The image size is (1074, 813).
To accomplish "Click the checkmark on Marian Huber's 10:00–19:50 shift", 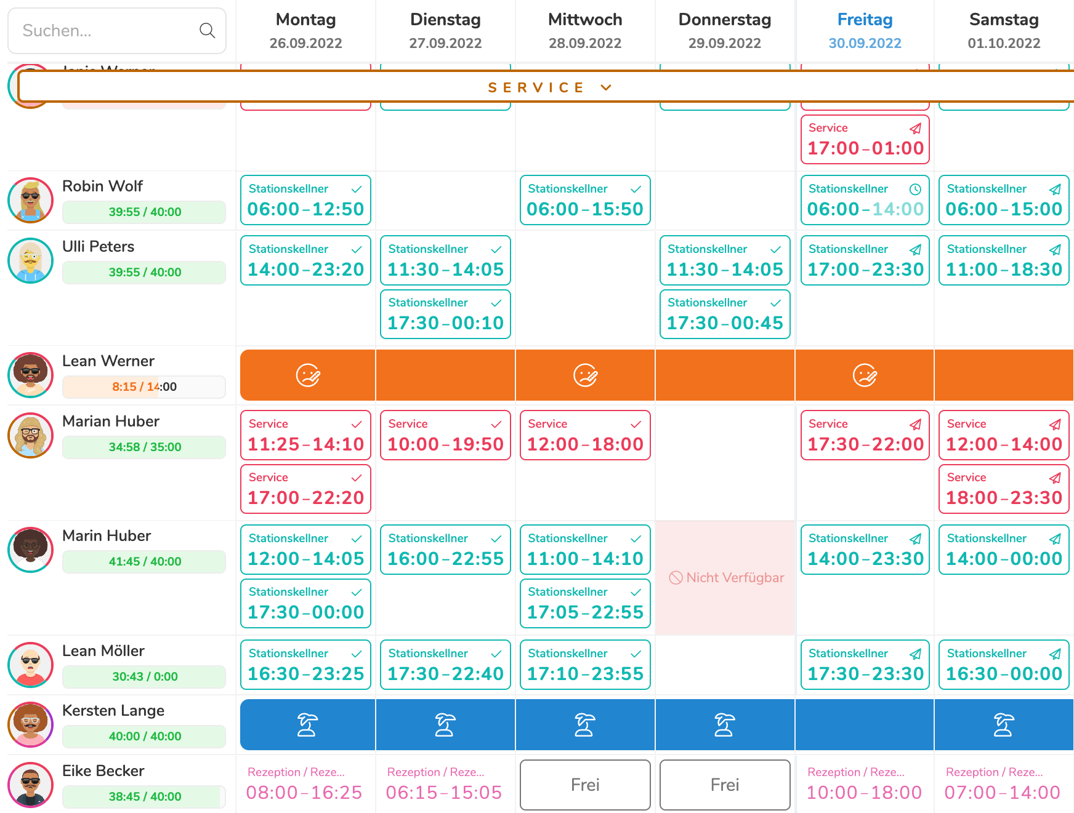I will [496, 424].
